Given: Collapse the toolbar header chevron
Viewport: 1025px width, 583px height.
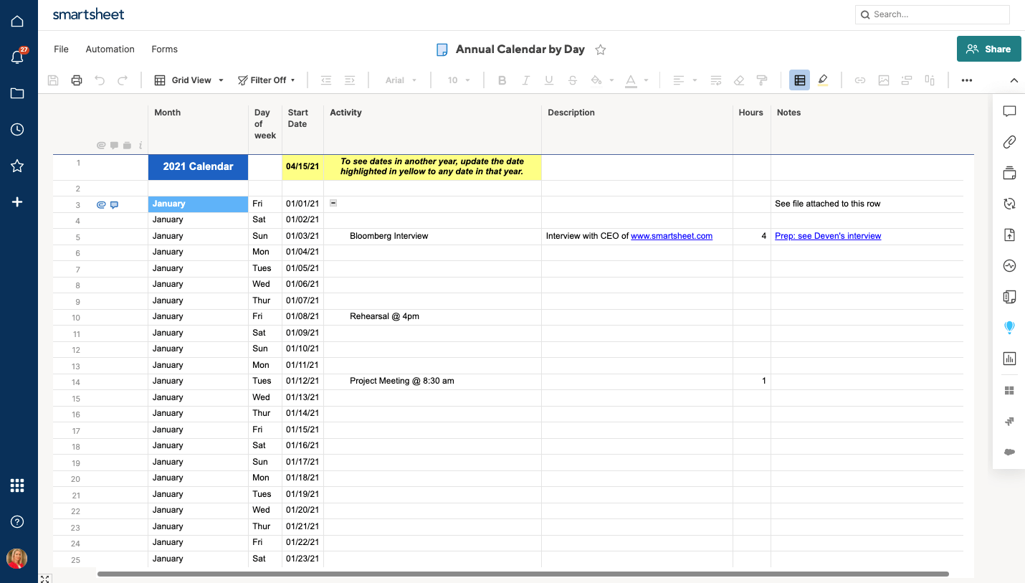Looking at the screenshot, I should point(1014,80).
